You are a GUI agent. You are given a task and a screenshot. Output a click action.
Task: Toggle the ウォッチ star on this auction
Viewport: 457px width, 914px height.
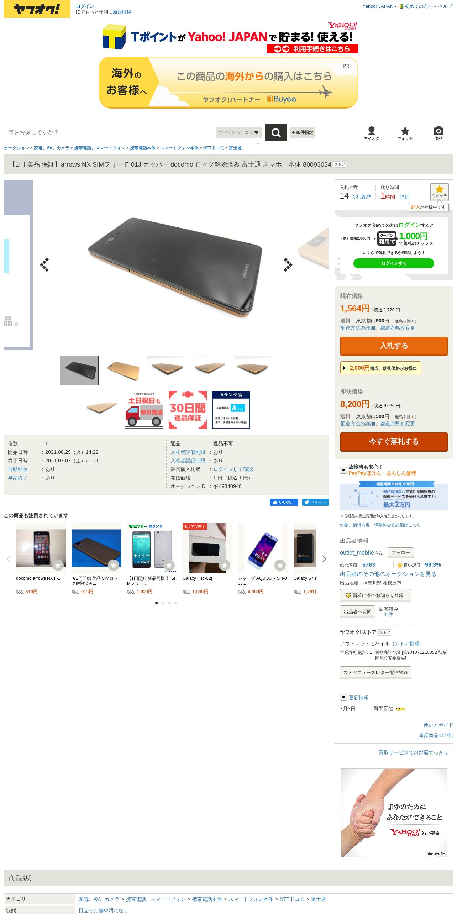click(439, 192)
